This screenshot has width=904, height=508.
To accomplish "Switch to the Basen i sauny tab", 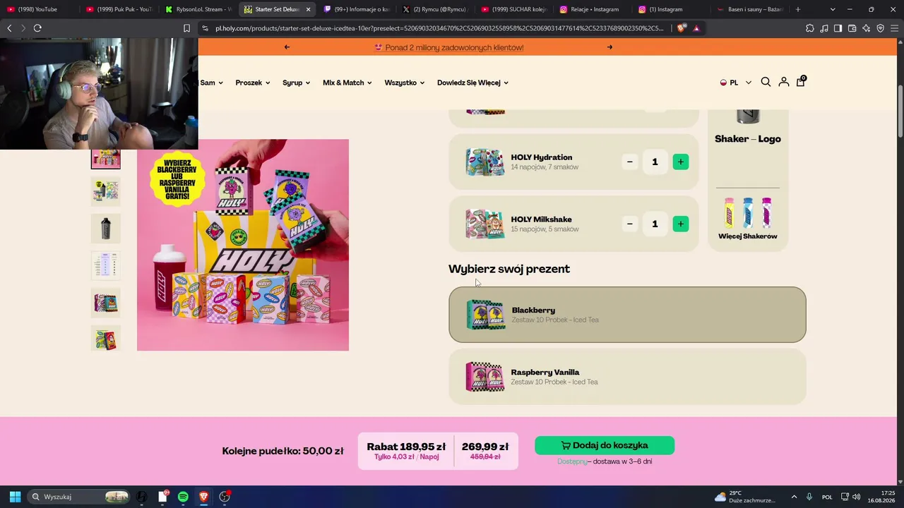I will [x=750, y=9].
